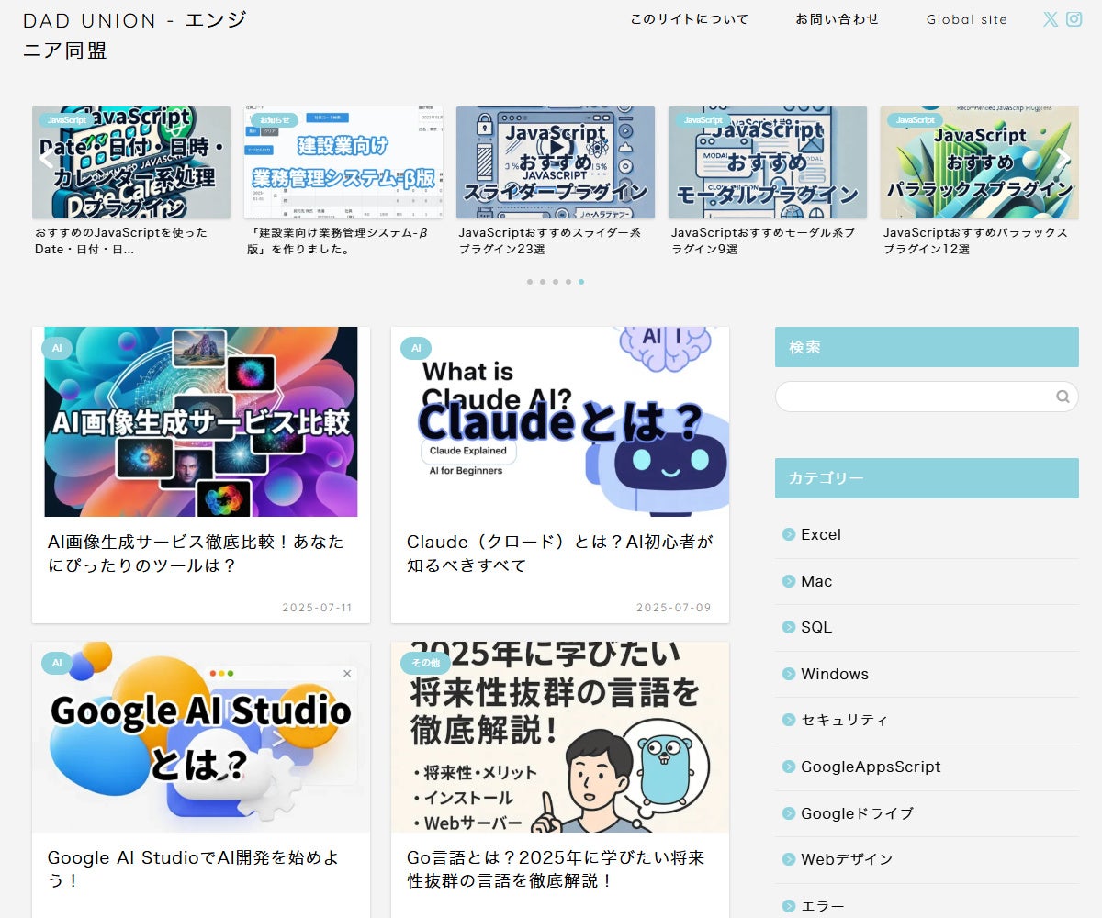
Task: Click the その他 badge on the Go言語 article
Action: pos(425,663)
